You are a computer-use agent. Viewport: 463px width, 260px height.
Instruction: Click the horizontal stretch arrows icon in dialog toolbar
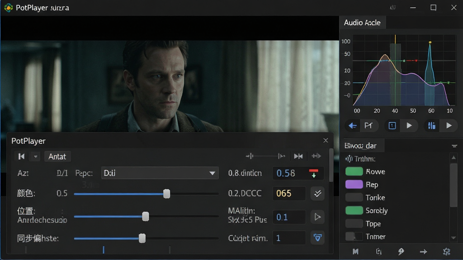coord(316,156)
